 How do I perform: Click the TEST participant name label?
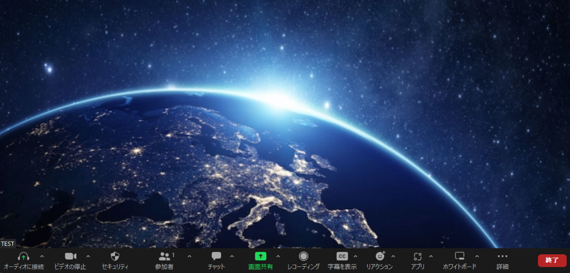click(x=8, y=244)
